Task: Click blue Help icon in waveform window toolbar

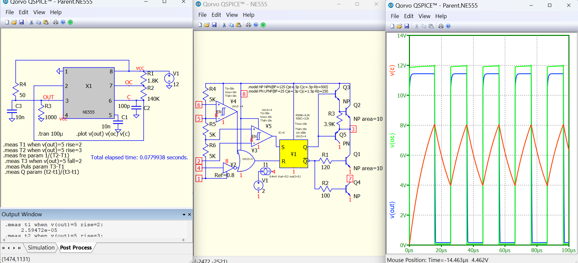Action: click(x=448, y=26)
